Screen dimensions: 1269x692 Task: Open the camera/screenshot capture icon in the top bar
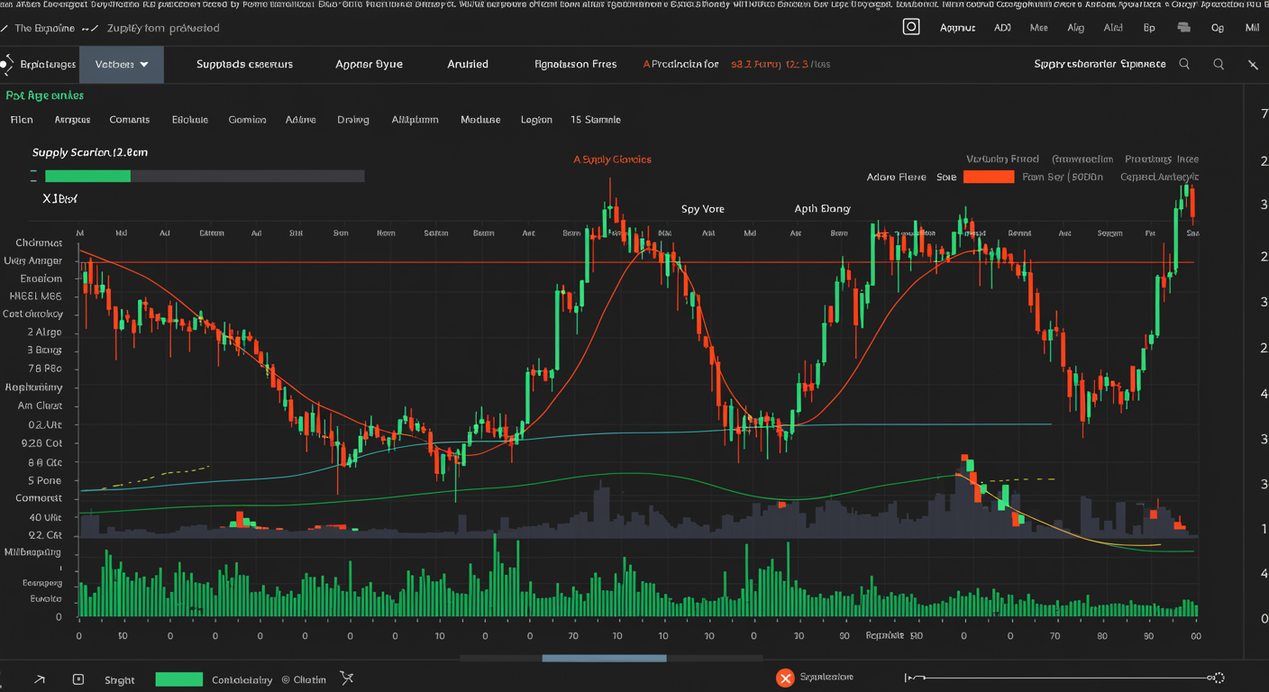point(911,27)
